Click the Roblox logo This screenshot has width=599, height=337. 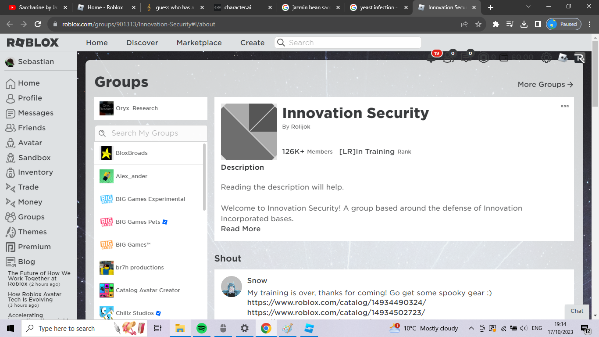(x=33, y=43)
